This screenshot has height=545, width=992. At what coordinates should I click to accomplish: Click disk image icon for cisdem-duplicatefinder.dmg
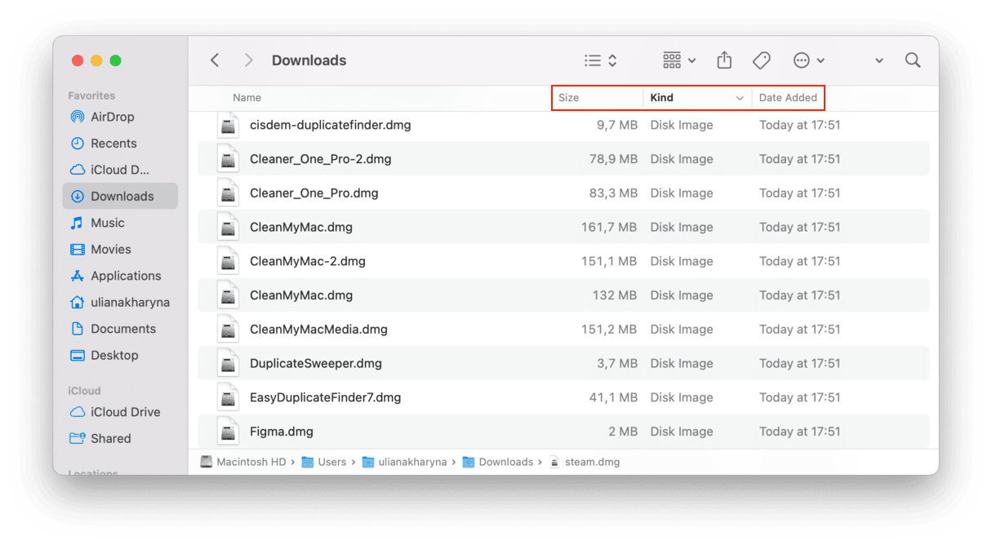click(x=228, y=126)
